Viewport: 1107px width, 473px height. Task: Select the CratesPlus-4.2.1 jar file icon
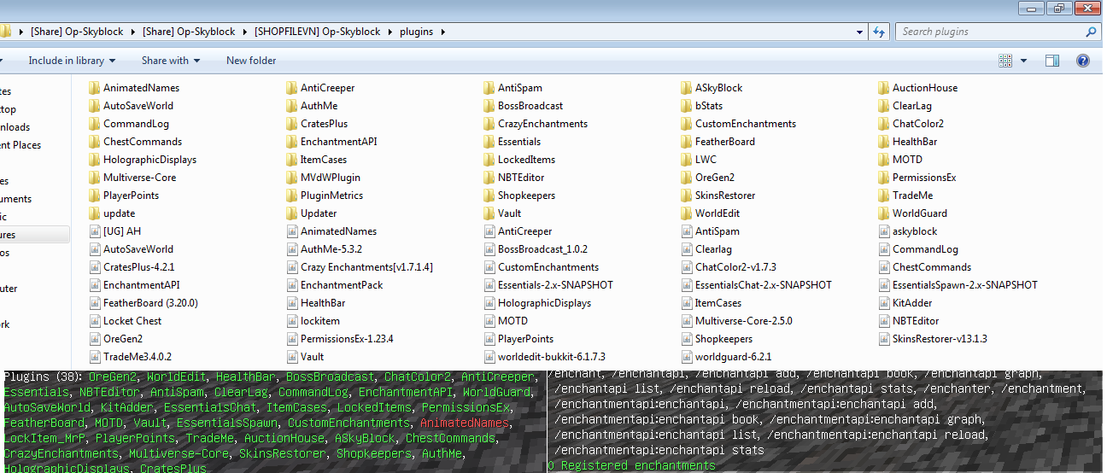point(94,267)
